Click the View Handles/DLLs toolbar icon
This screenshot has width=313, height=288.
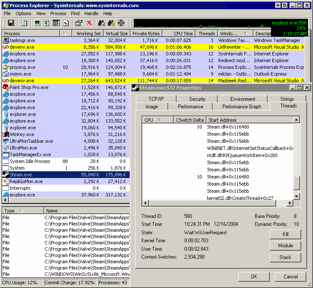point(66,23)
